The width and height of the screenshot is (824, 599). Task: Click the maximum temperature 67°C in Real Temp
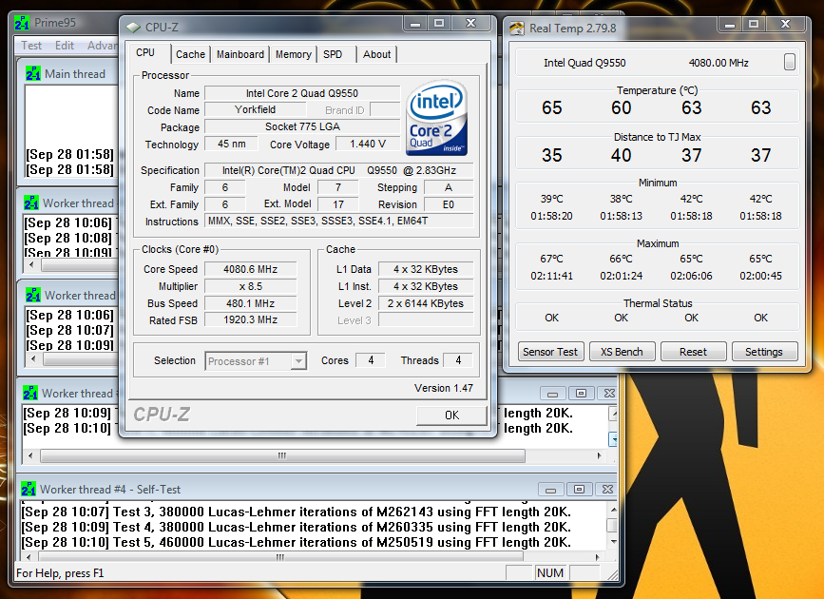(x=551, y=259)
